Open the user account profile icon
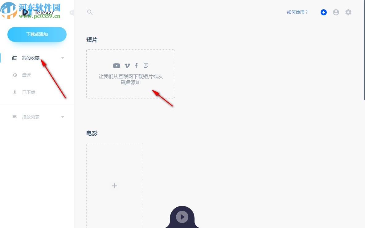Screen dimensions: 365x228 point(336,12)
